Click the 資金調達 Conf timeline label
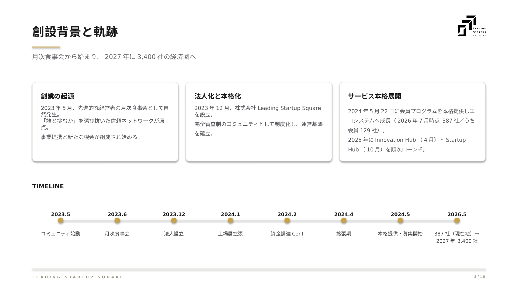The image size is (518, 291). pyautogui.click(x=287, y=234)
